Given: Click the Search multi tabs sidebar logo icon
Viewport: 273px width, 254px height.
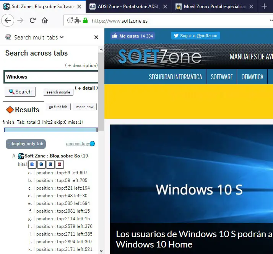Looking at the screenshot, I should [x=8, y=37].
